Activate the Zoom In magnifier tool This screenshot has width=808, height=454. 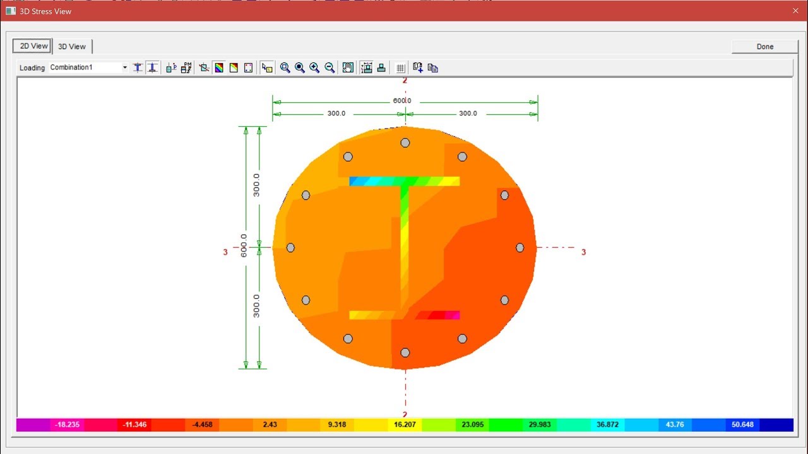314,67
